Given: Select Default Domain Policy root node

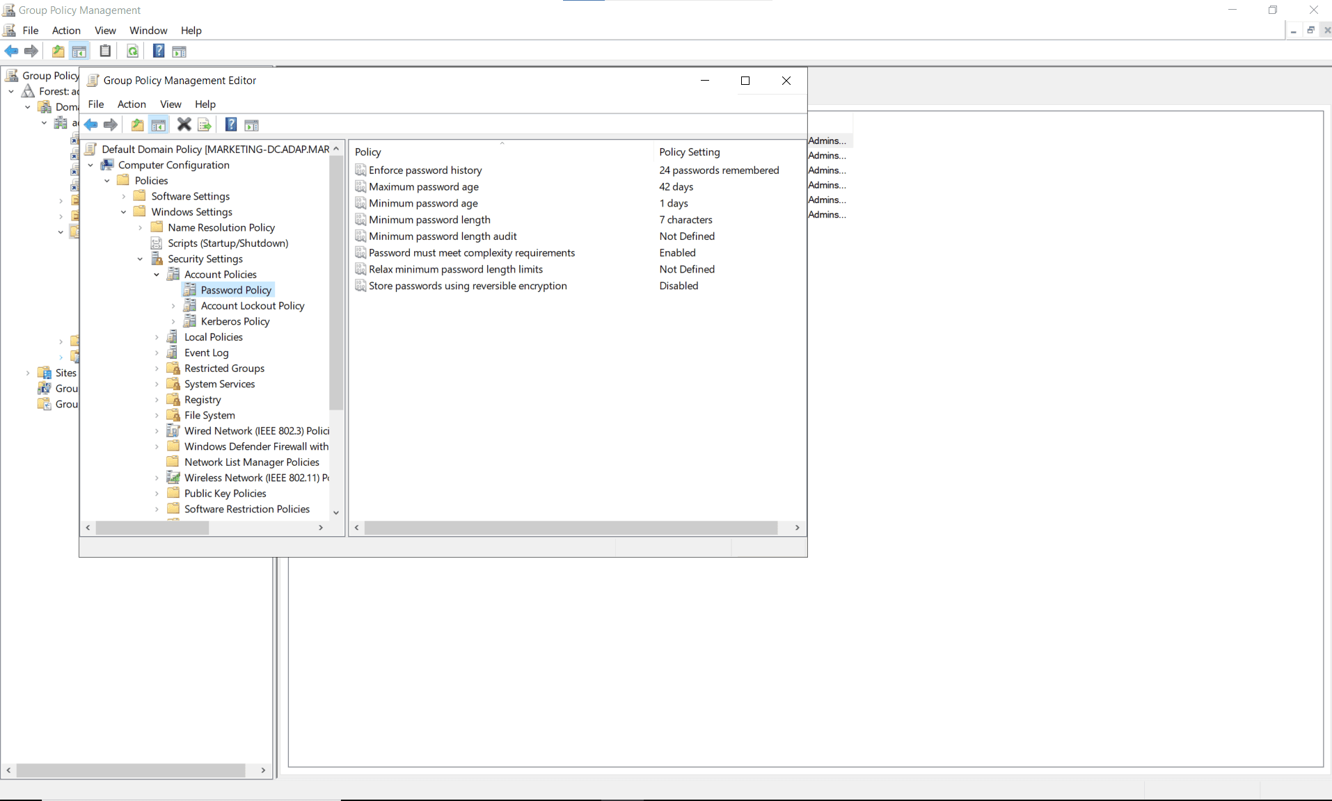Looking at the screenshot, I should [x=215, y=149].
